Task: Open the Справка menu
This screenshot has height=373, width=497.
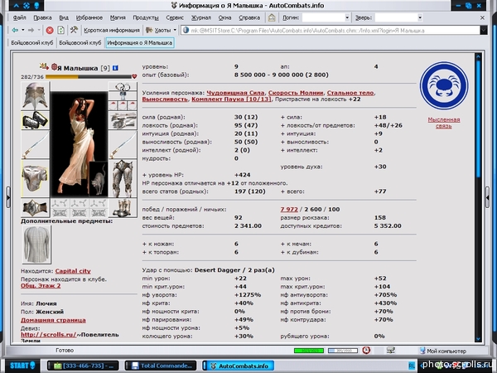Action: click(249, 17)
